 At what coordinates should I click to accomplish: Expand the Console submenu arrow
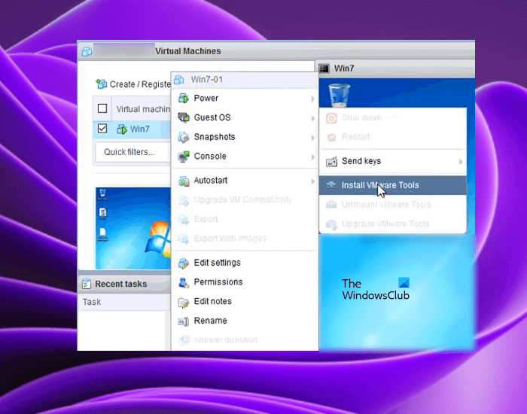[312, 157]
